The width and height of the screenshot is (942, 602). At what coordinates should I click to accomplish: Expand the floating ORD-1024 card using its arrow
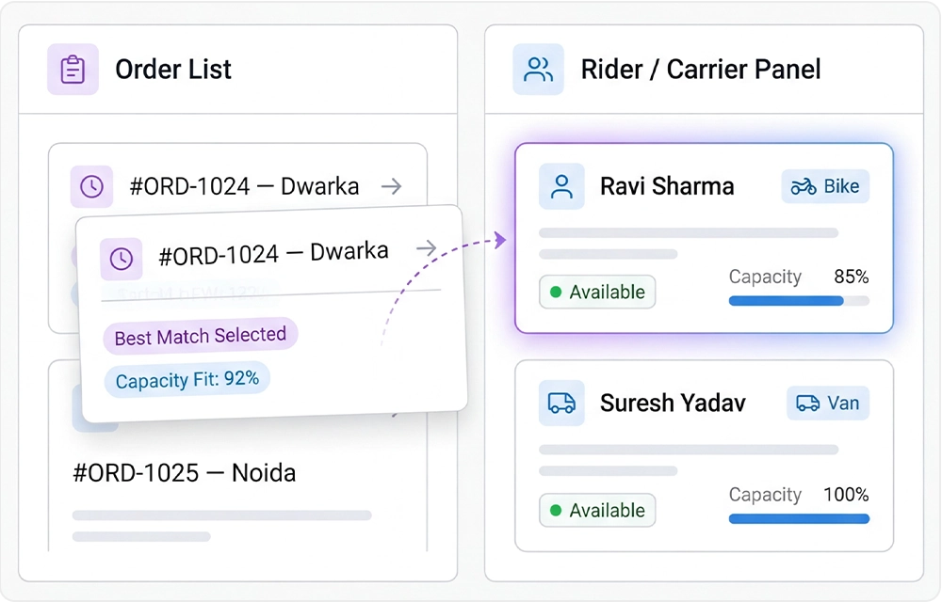427,248
